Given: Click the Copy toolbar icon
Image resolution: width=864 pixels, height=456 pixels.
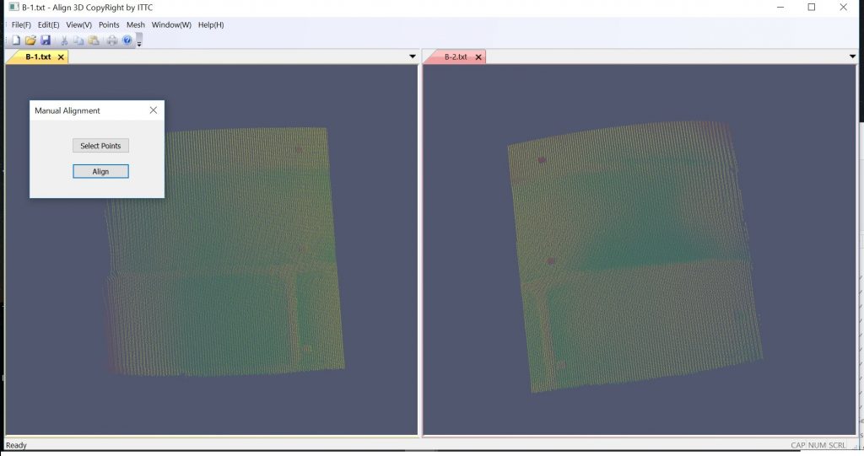Looking at the screenshot, I should tap(78, 40).
